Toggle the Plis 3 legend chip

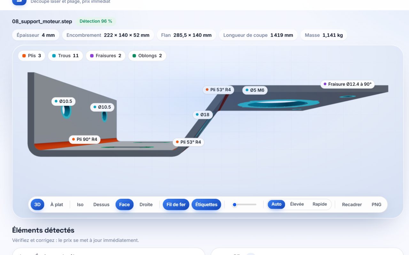pos(32,56)
